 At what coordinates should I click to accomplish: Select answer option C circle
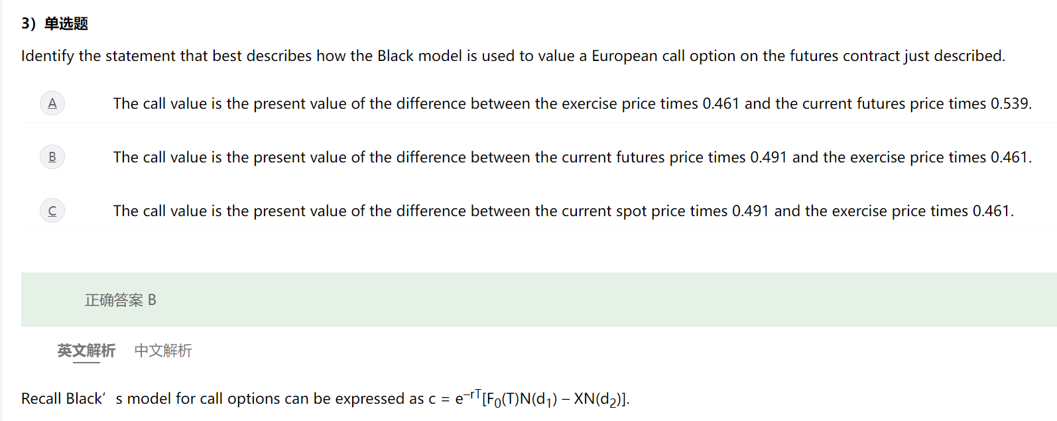click(52, 211)
